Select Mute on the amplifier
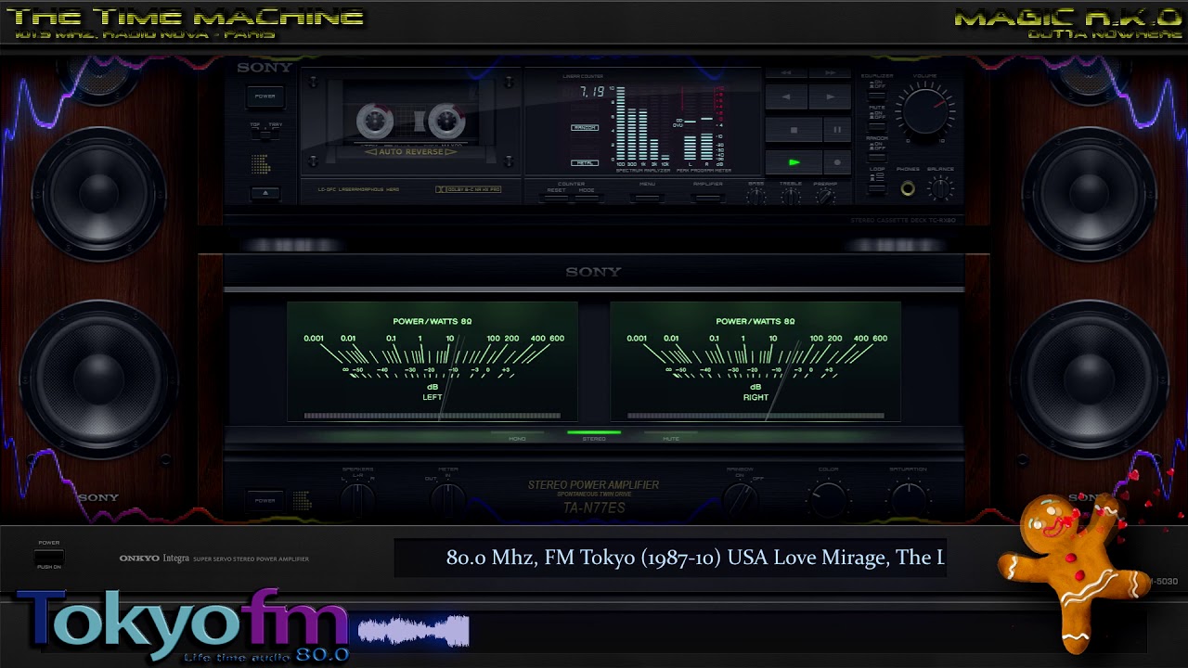 (671, 434)
